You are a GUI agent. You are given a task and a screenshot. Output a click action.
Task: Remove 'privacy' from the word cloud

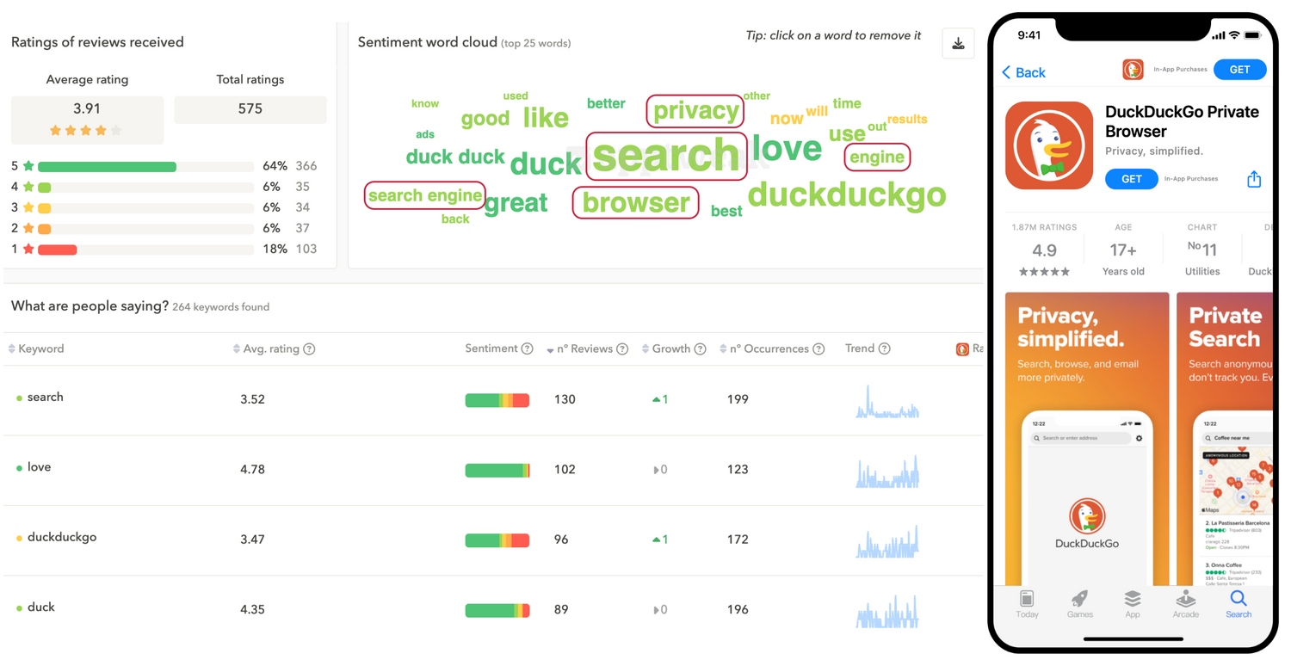(x=695, y=111)
